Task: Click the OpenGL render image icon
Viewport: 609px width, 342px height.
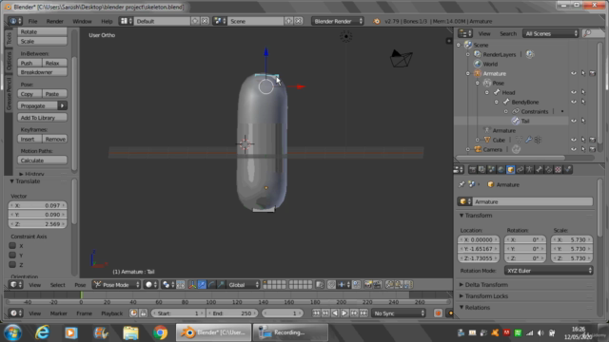Action: point(367,285)
